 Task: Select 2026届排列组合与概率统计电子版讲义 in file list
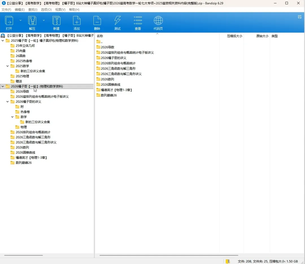click(x=125, y=52)
